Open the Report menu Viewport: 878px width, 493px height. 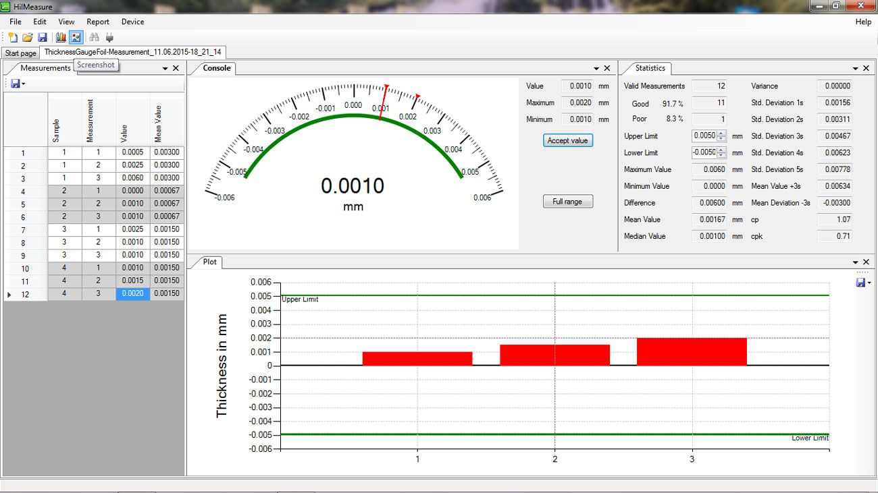98,22
